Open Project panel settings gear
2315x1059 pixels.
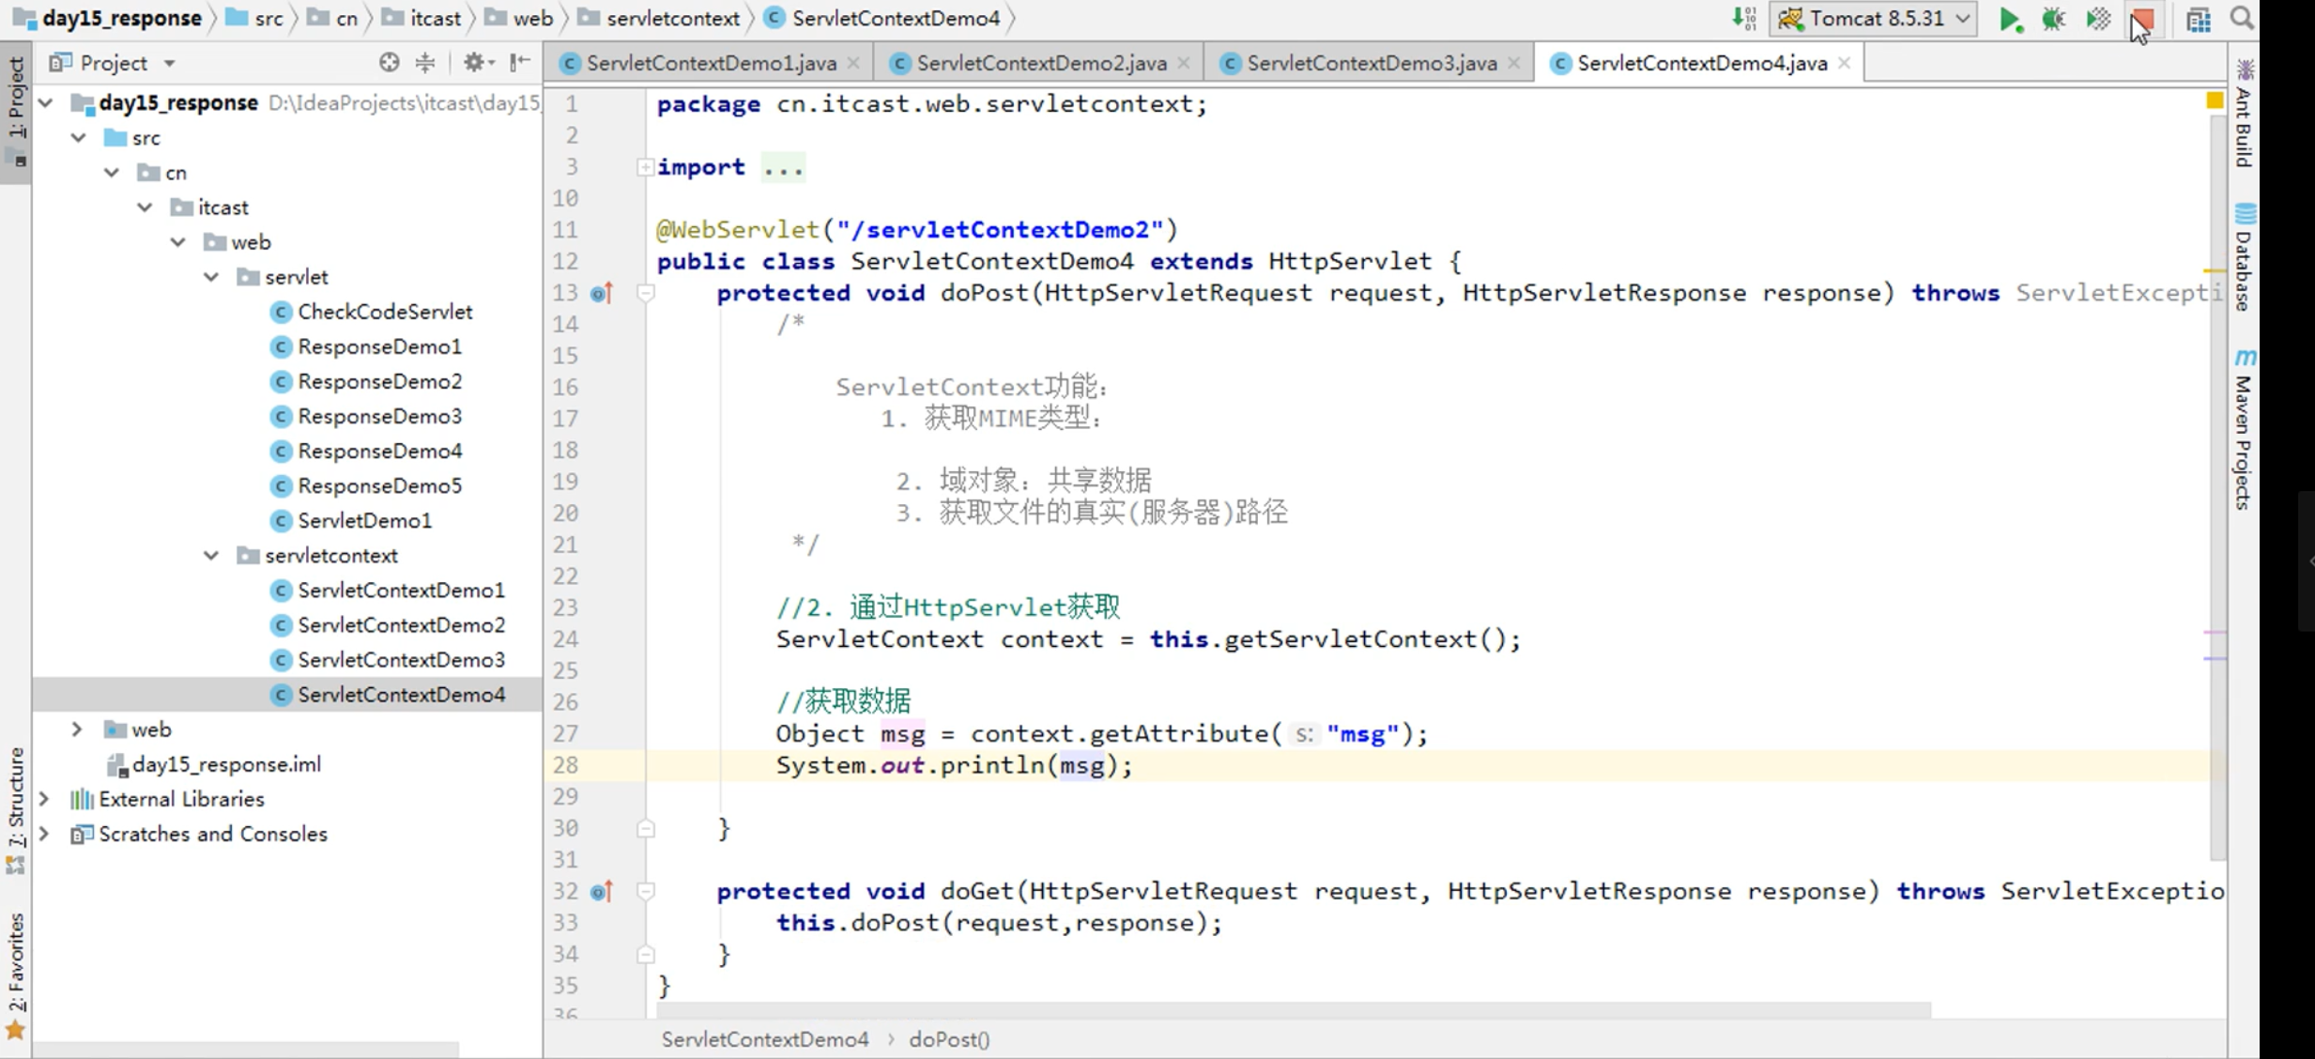point(474,63)
